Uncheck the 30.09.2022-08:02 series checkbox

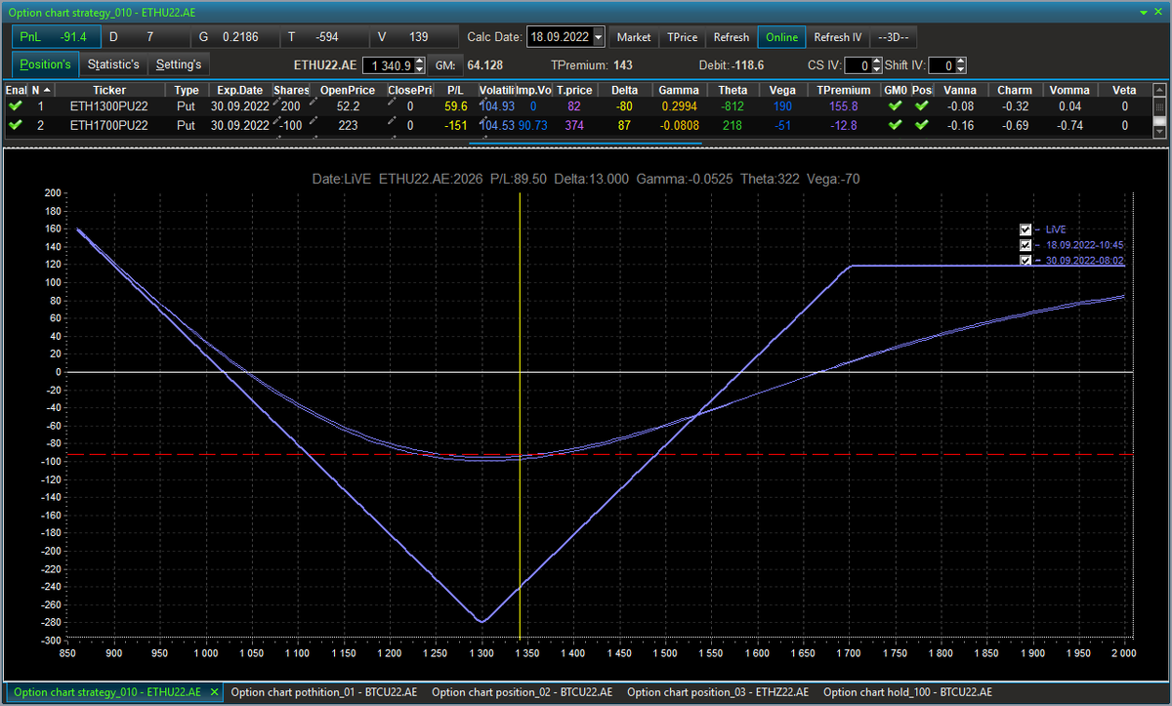point(1025,261)
